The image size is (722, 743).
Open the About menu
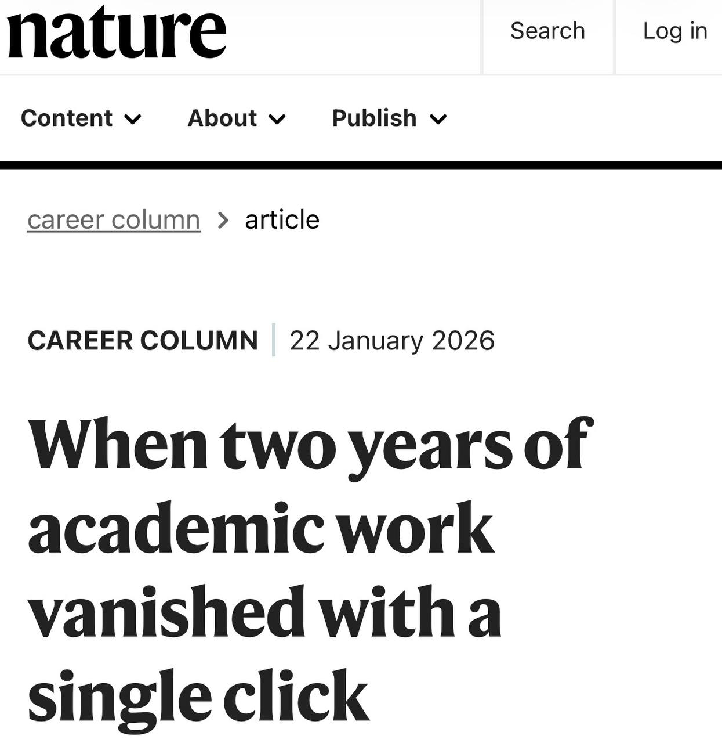[222, 118]
